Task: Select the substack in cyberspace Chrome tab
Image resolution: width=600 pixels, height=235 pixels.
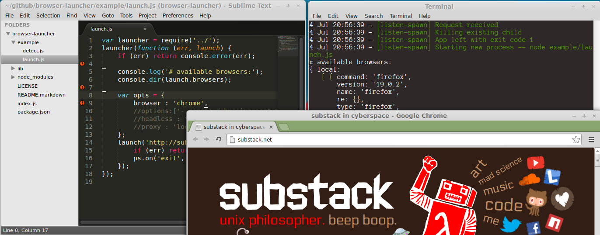Action: (x=234, y=127)
